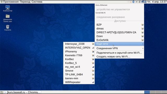Viewport: 167px width, 94px height.
Task: Connect to INTERSVYAZ_OPEN network
Action: 79,48
